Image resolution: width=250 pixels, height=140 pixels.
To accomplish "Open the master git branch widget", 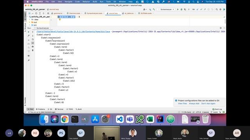I will tap(214, 112).
